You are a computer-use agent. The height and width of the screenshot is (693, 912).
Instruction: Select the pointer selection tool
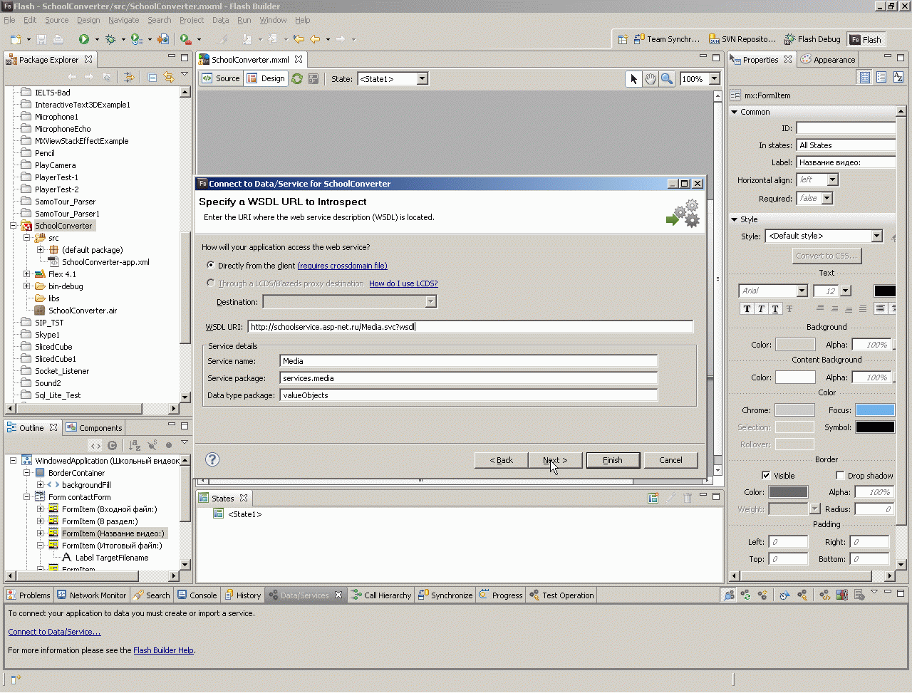(633, 79)
